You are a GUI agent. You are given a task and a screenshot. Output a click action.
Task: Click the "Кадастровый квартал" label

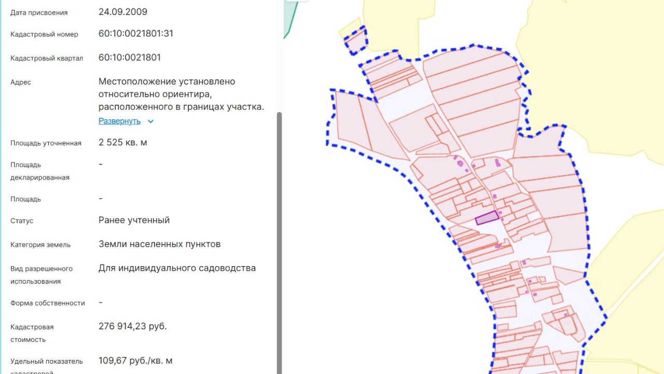(47, 58)
